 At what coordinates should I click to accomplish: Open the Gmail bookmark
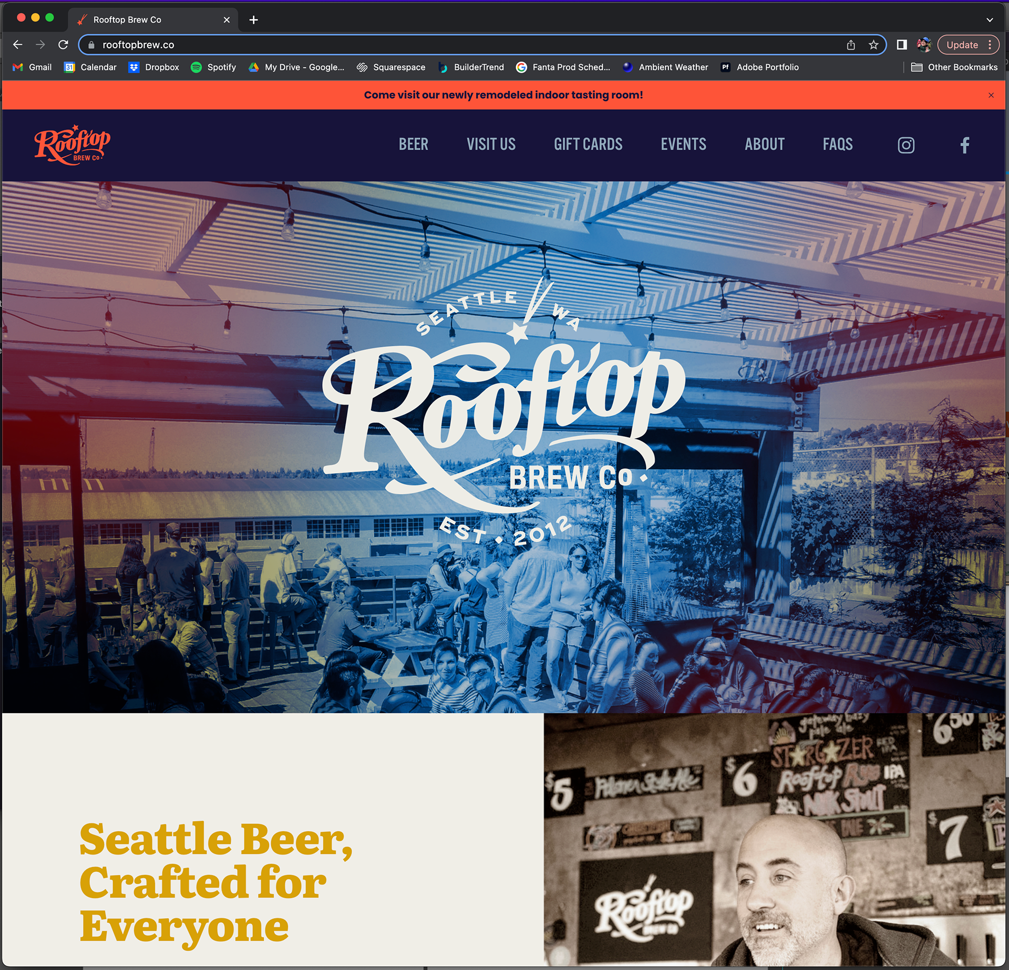click(32, 67)
